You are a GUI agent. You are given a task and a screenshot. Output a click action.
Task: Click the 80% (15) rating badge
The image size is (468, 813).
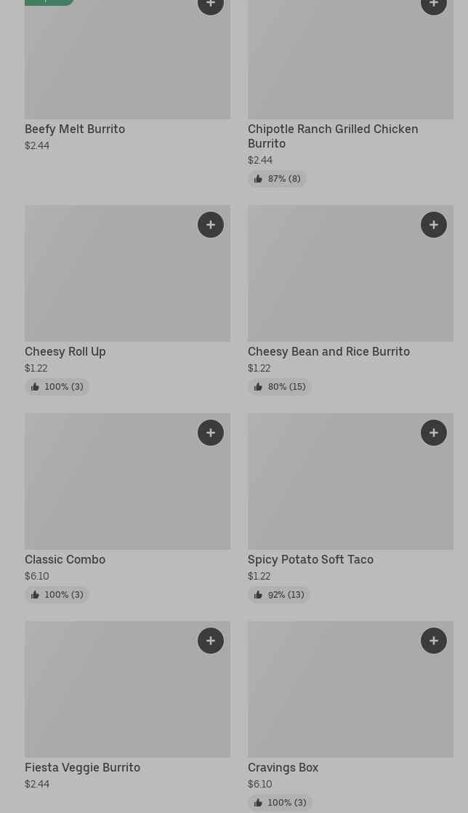[280, 387]
